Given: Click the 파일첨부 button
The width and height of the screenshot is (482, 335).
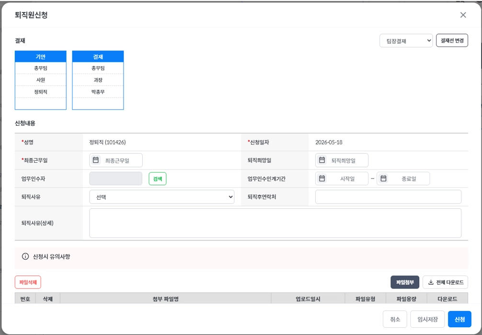Looking at the screenshot, I should [x=405, y=282].
